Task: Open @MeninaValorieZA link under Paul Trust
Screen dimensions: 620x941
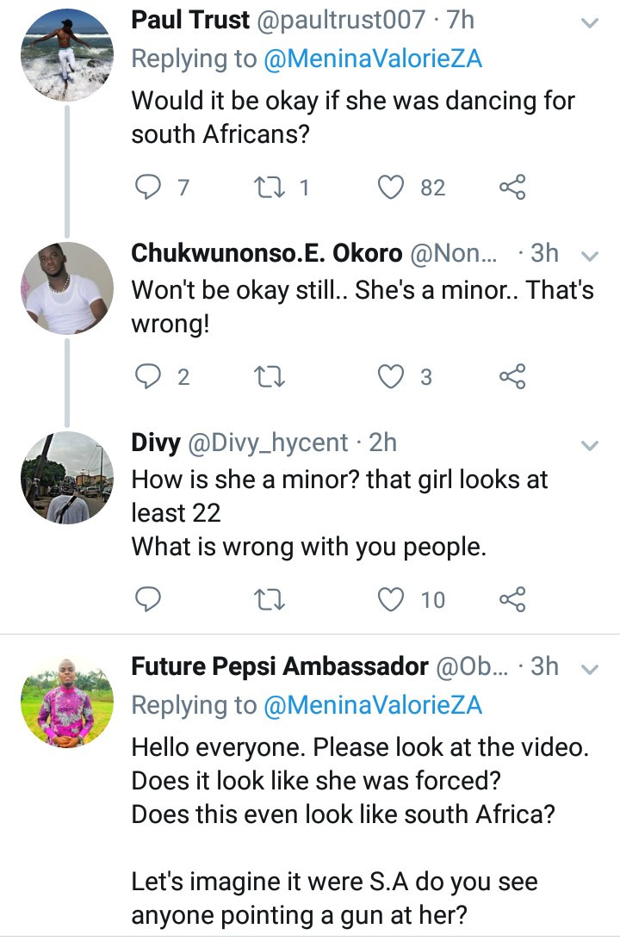Action: (371, 59)
